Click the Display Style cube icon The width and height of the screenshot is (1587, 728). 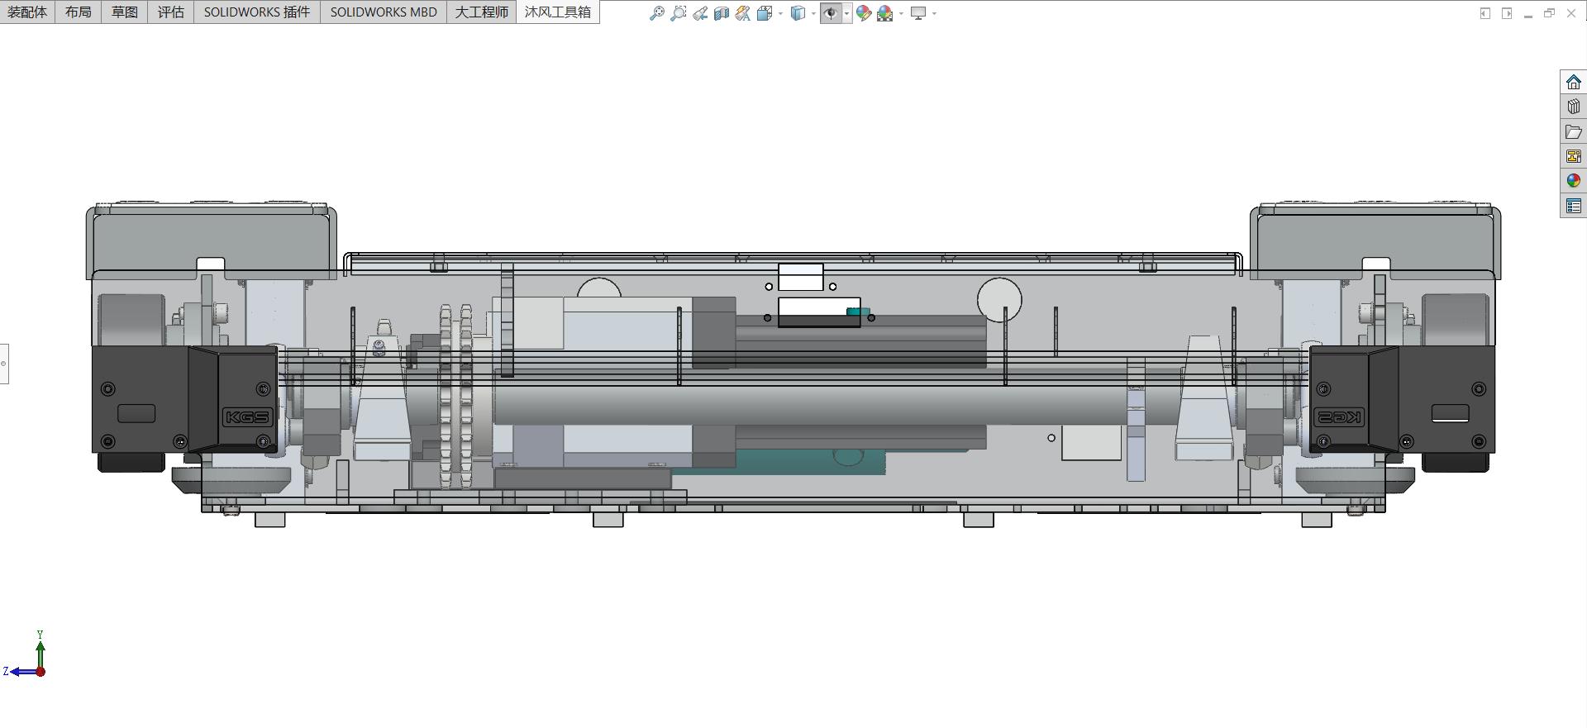click(798, 13)
